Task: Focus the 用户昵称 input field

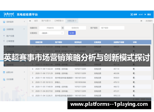Action: [x=112, y=28]
